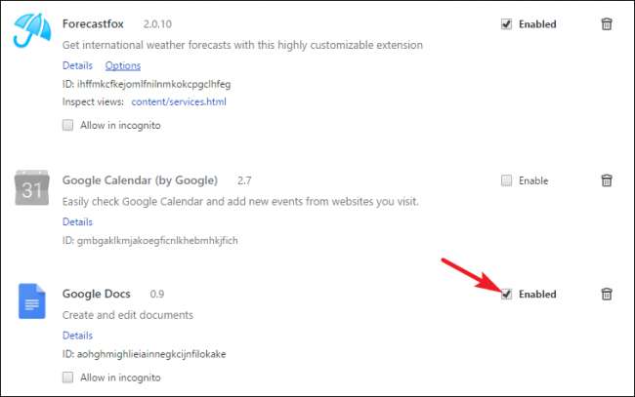Click the Google Calendar extension icon
Viewport: 635px width, 397px height.
tap(32, 187)
